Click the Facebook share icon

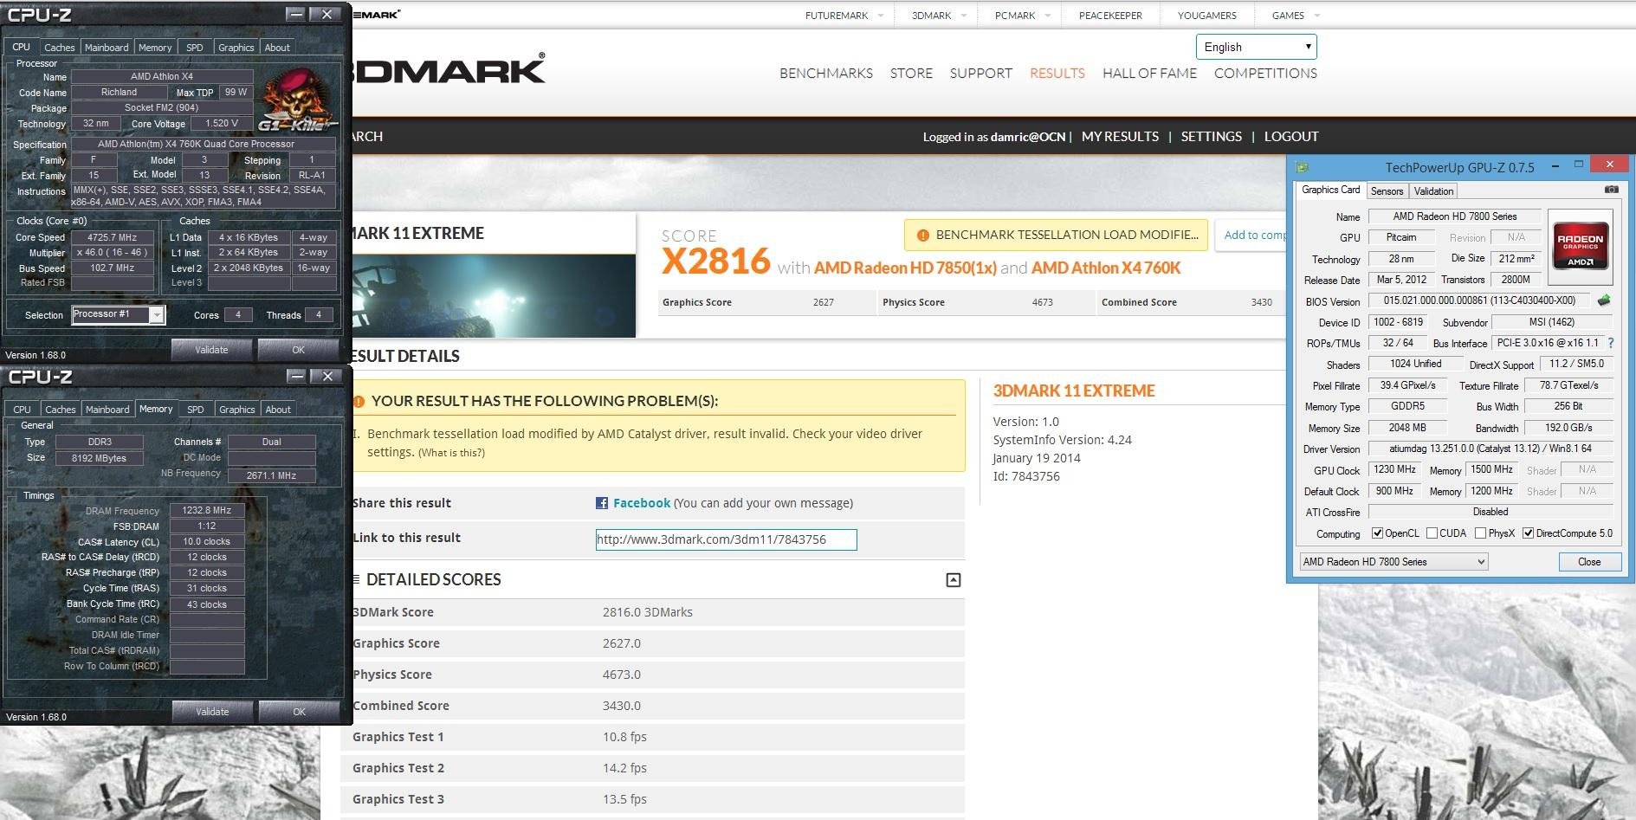(601, 503)
